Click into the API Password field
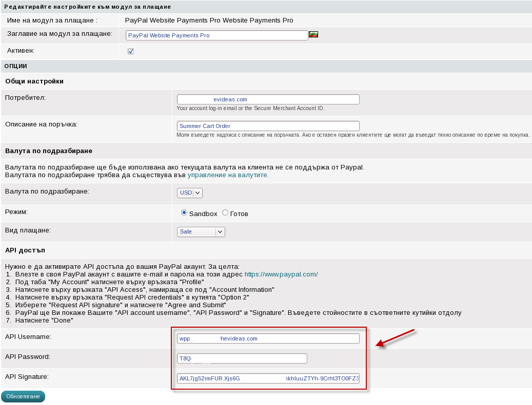 (242, 358)
